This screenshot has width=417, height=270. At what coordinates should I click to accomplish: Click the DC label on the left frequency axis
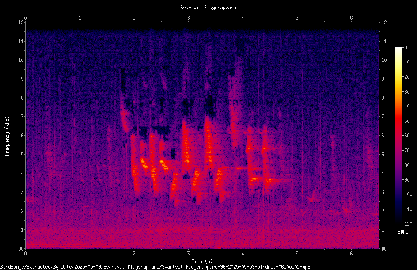click(x=21, y=249)
